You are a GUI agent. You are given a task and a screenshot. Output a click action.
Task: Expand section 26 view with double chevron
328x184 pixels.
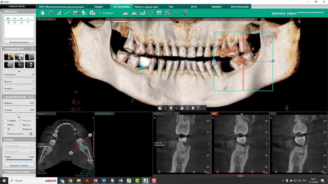[242, 114]
